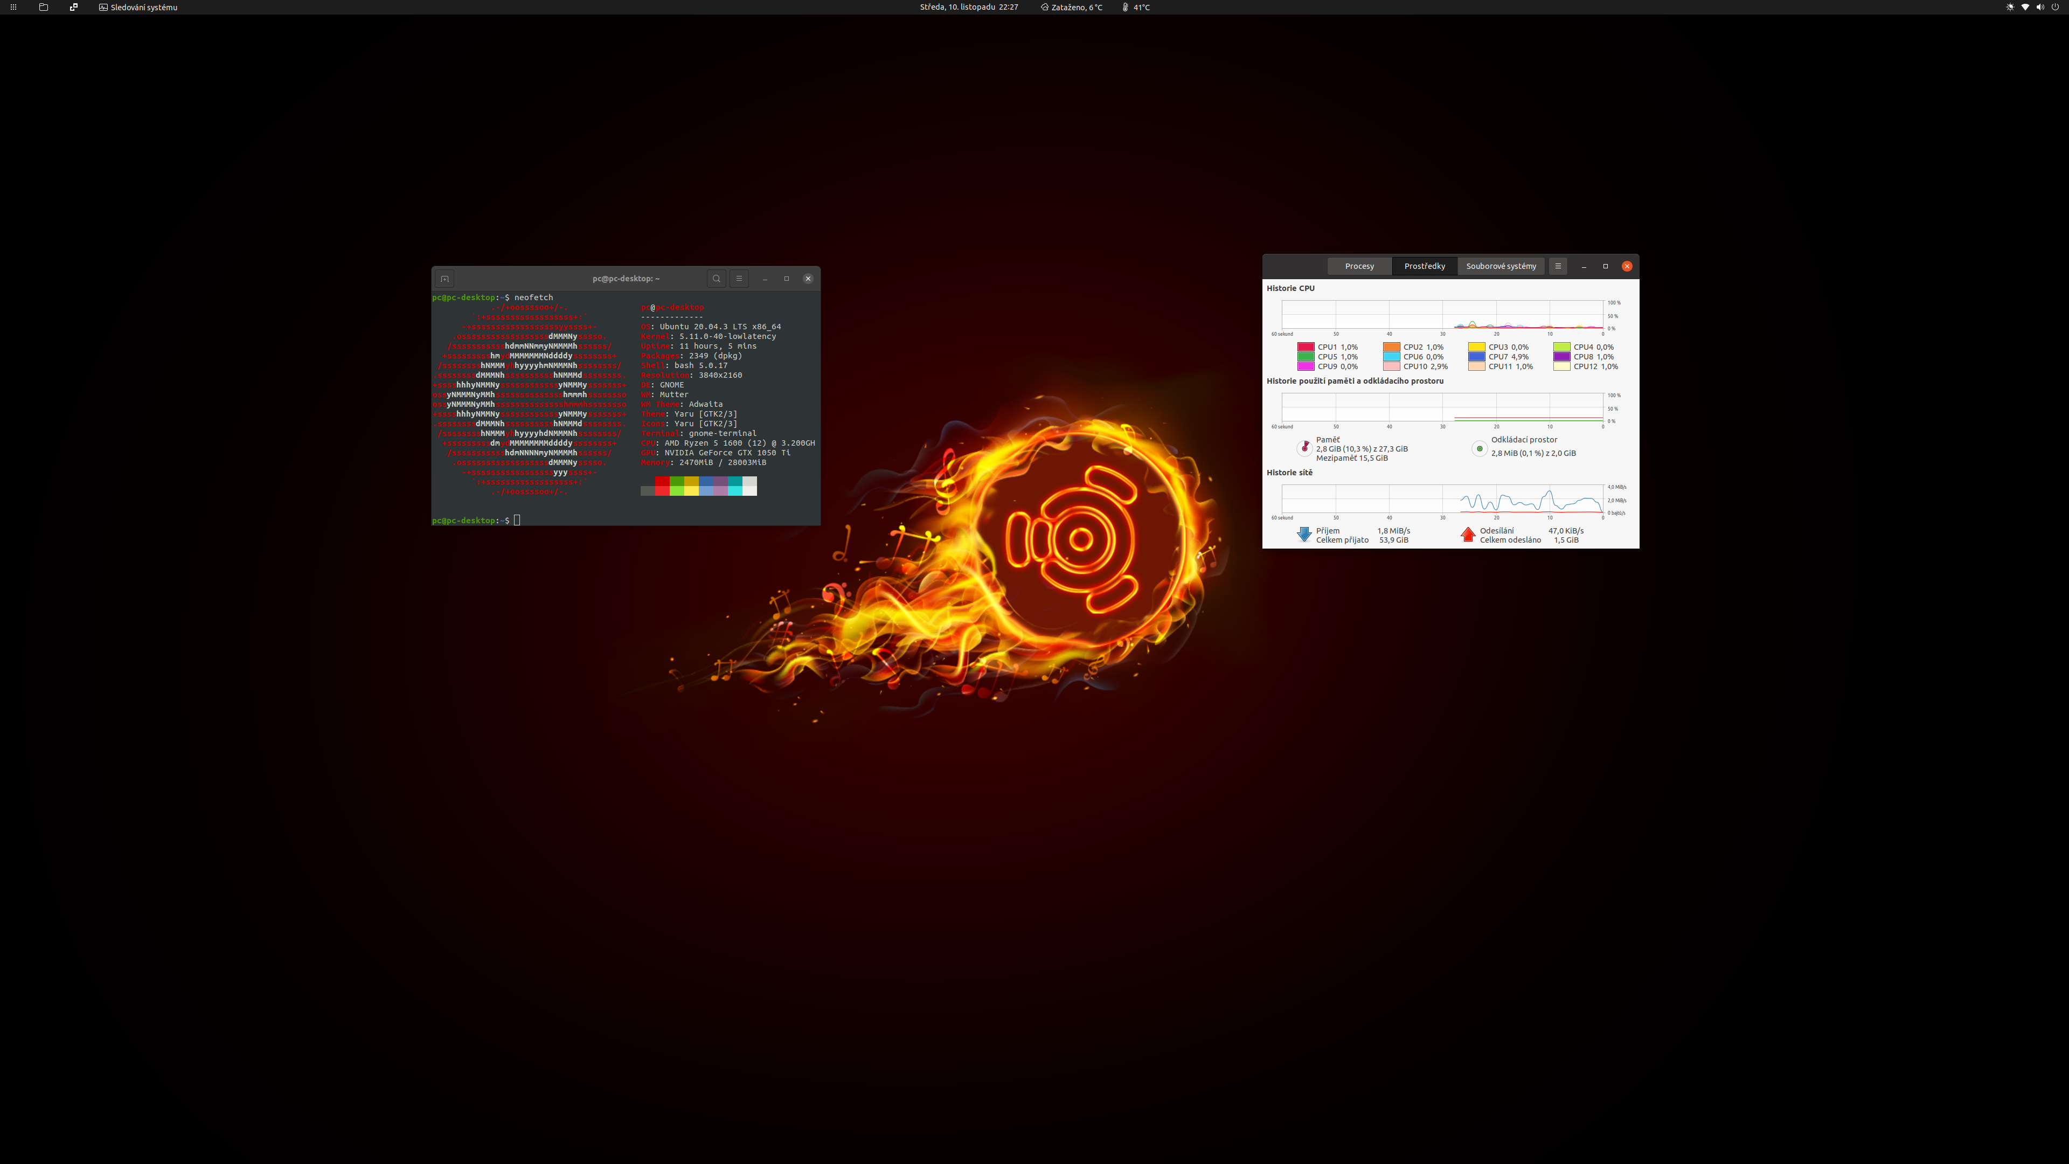Click the neofetch 'Uptime: 11 hours, 5 mins' line

point(698,346)
